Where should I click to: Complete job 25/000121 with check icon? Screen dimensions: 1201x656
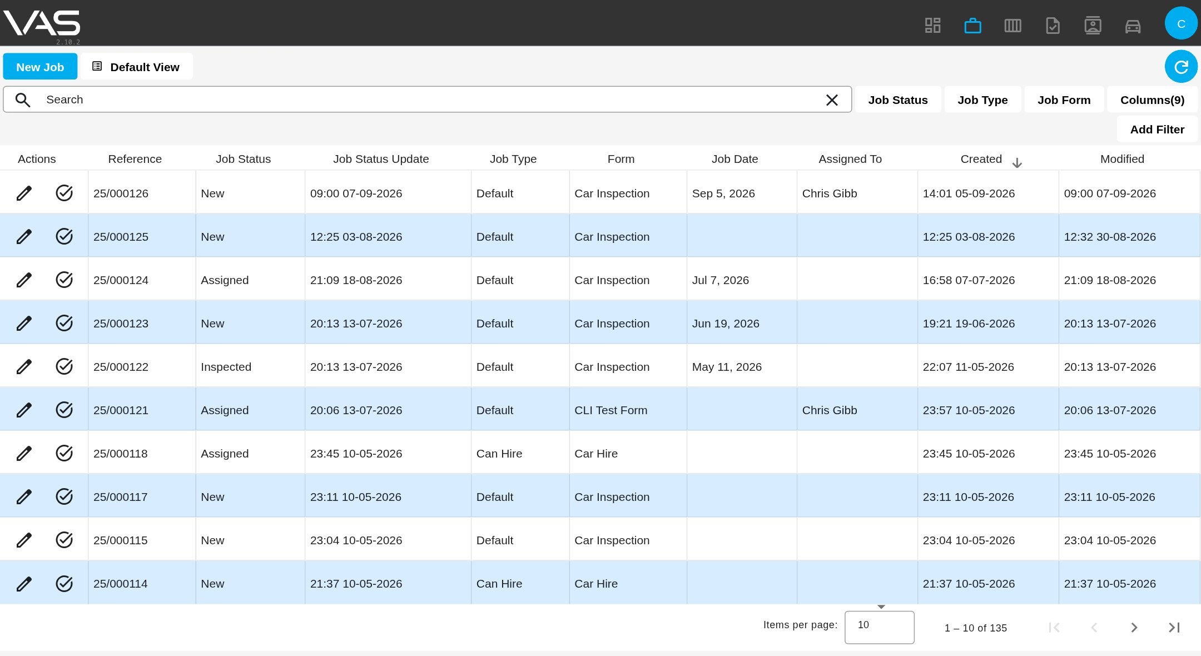pos(64,410)
